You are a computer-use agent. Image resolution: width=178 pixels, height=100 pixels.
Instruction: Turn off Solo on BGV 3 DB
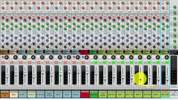(167, 62)
